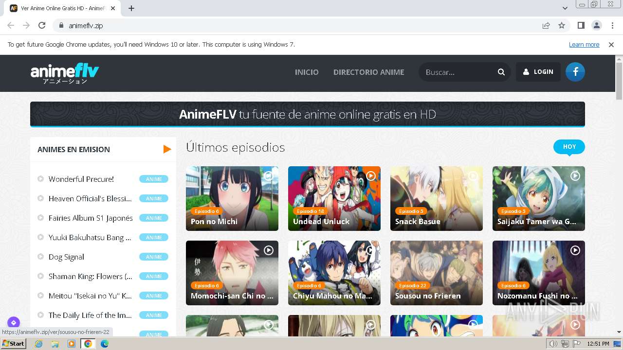Click the AnimeFLV logo
623x350 pixels.
point(65,73)
